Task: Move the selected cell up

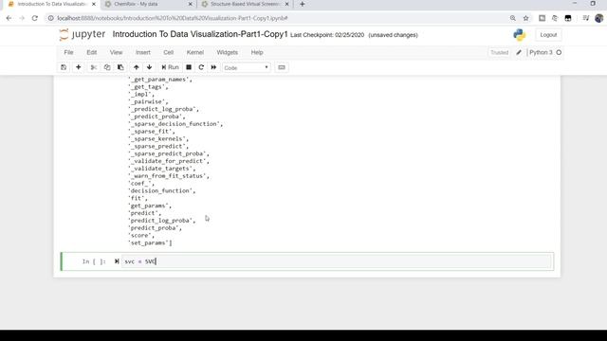Action: (136, 67)
